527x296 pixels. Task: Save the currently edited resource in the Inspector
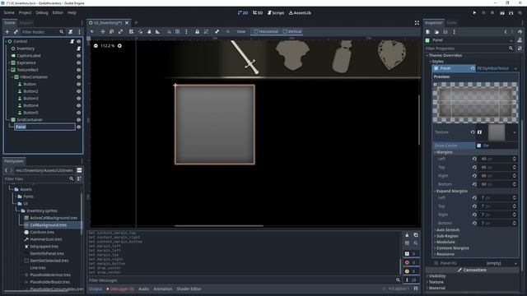(445, 32)
